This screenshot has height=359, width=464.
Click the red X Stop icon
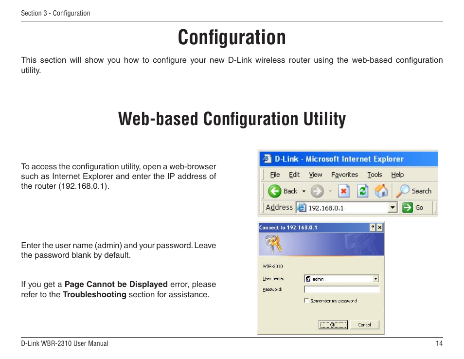click(343, 191)
